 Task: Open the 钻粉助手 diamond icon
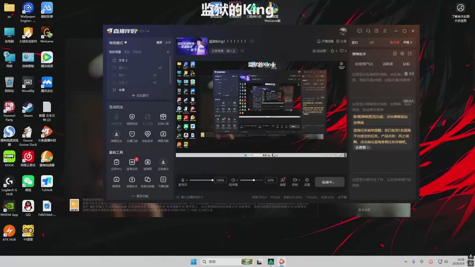147,134
